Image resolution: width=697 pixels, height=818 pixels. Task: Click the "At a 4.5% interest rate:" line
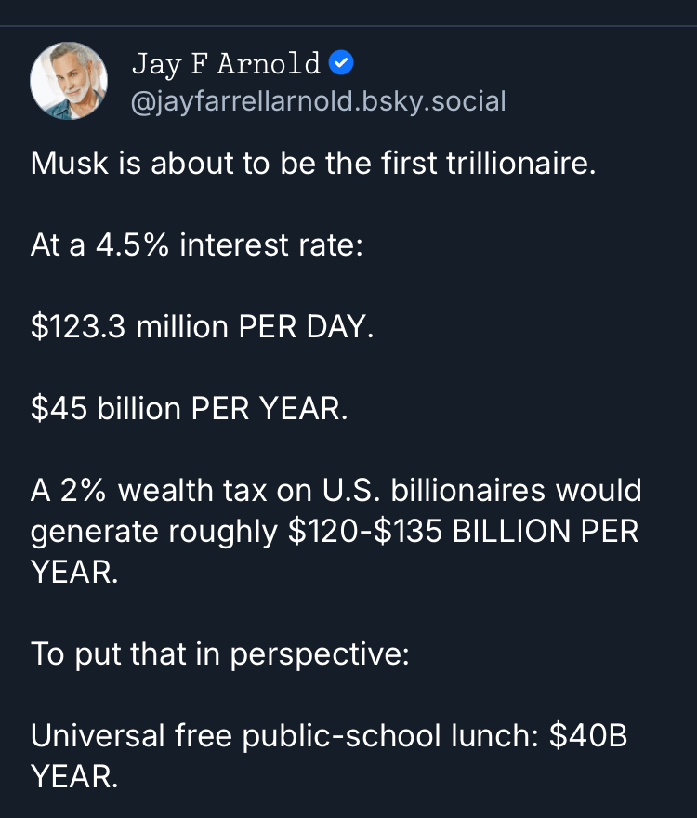pyautogui.click(x=196, y=245)
